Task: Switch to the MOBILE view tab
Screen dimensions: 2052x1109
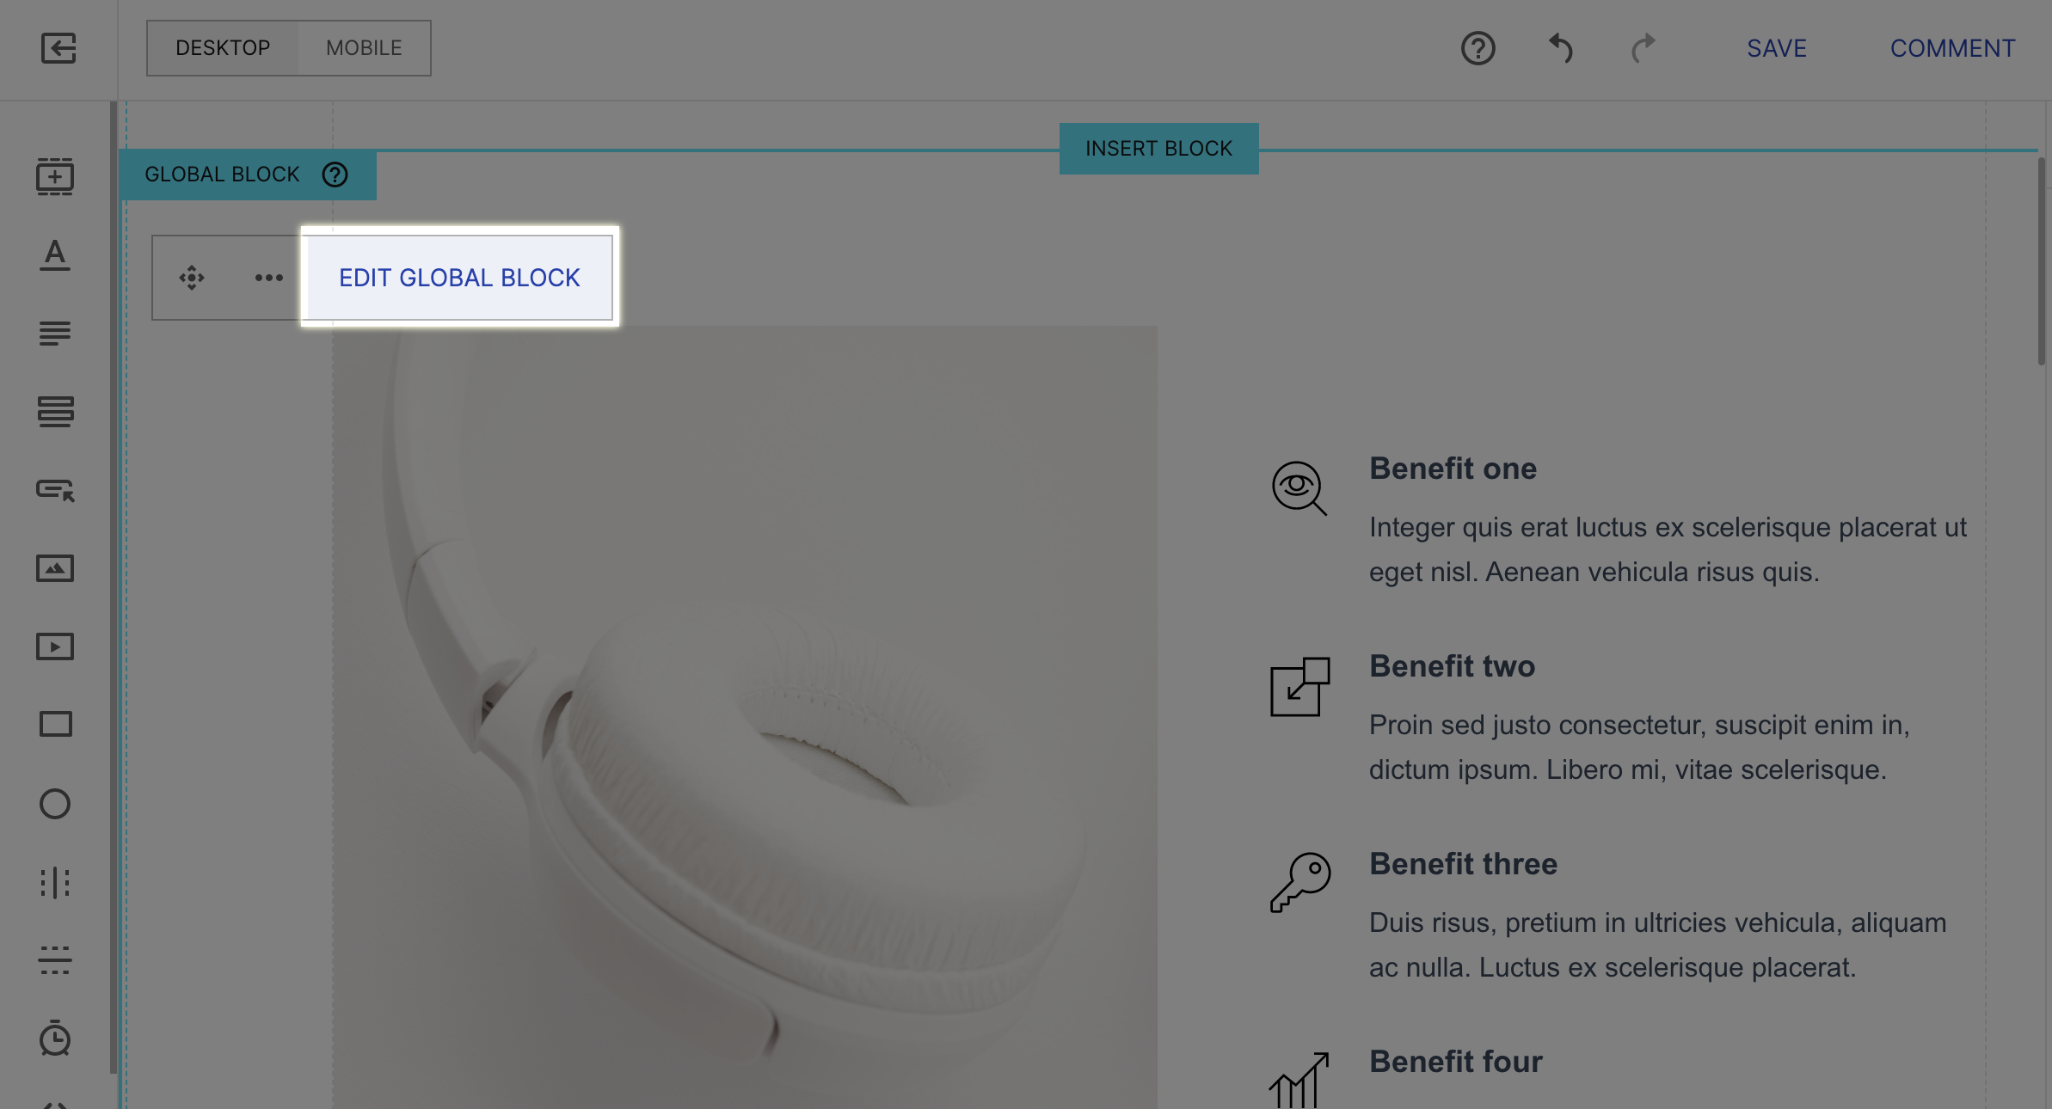Action: coord(364,48)
